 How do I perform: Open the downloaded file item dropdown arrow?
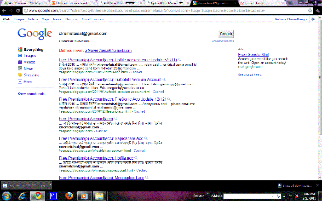click(50, 185)
